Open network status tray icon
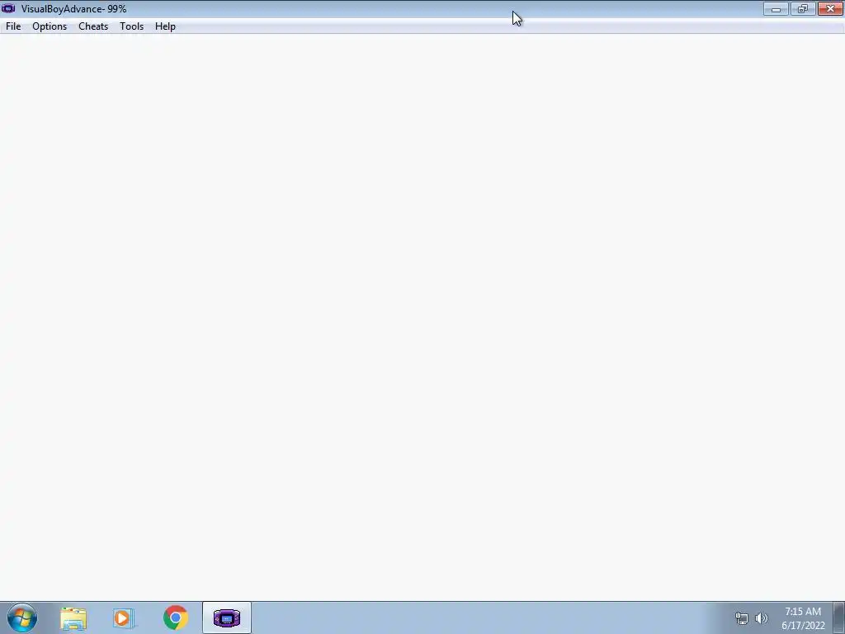845x634 pixels. 742,618
